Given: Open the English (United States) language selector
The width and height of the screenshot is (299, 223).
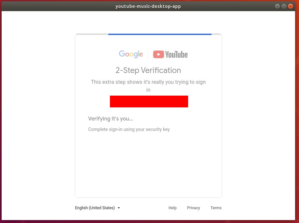Looking at the screenshot, I should pyautogui.click(x=95, y=208).
